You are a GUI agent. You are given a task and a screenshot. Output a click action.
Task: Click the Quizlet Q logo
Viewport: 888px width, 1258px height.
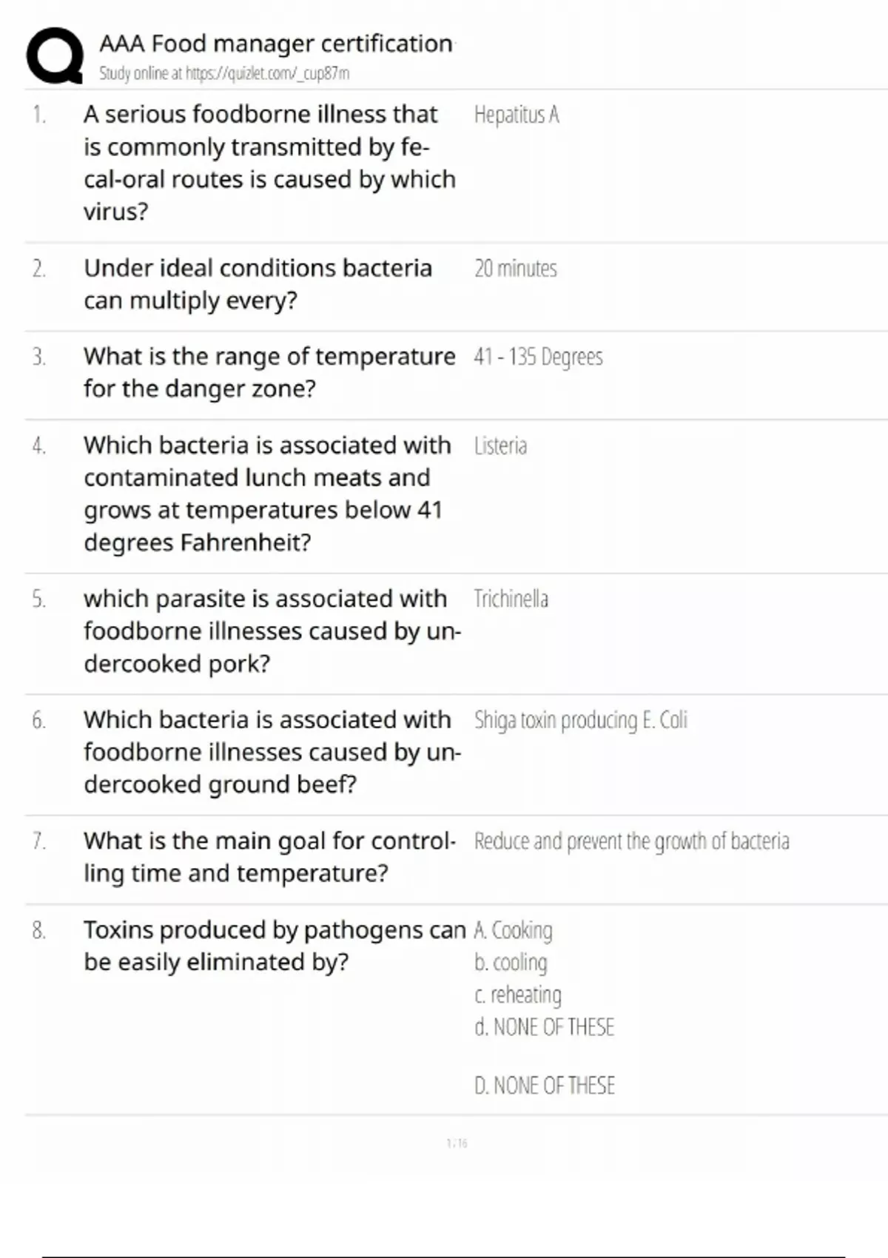tap(54, 55)
